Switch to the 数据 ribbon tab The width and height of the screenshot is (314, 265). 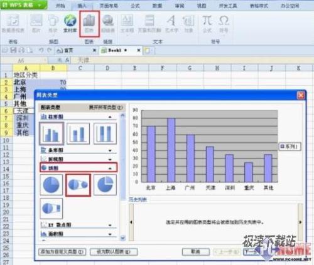[157, 6]
